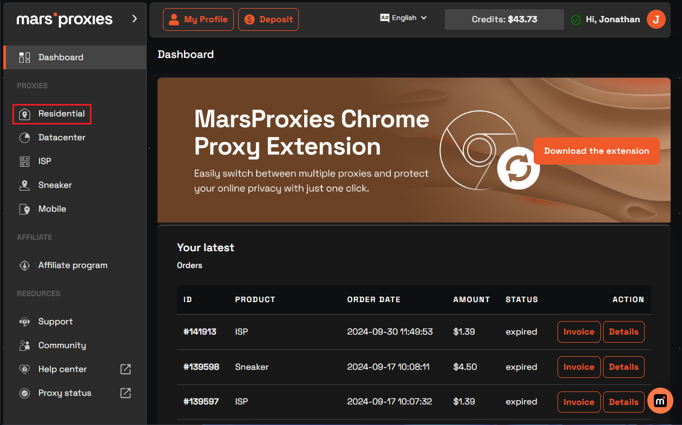This screenshot has width=682, height=425.
Task: Open the Dashboard menu item
Action: (75, 57)
